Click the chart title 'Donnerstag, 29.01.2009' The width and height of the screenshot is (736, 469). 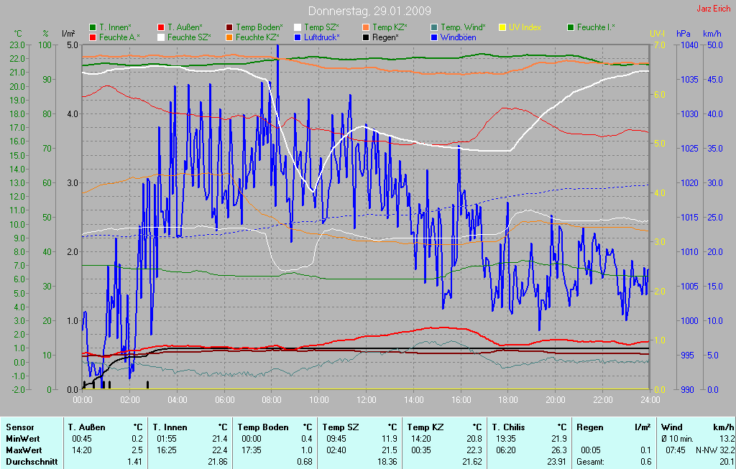pos(369,11)
